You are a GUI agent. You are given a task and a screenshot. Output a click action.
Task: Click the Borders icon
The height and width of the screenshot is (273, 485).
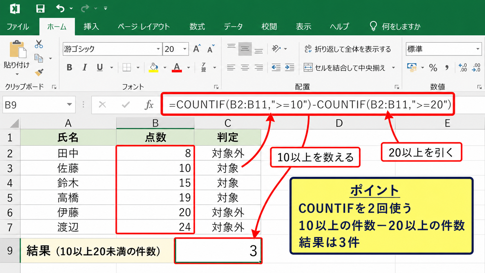tap(127, 68)
